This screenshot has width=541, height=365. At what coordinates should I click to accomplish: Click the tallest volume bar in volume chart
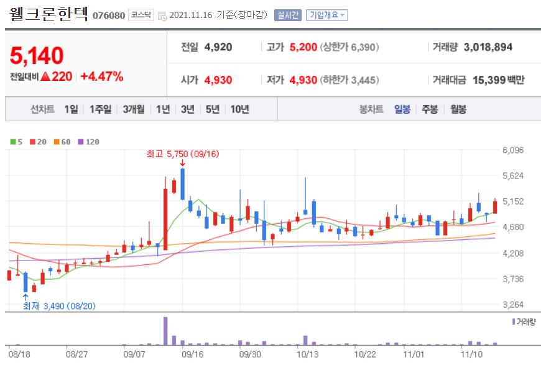(165, 331)
